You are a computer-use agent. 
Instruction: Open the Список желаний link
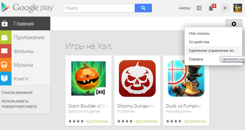17,92
